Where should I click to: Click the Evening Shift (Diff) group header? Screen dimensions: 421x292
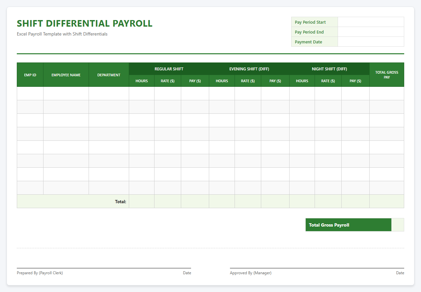[x=249, y=69]
